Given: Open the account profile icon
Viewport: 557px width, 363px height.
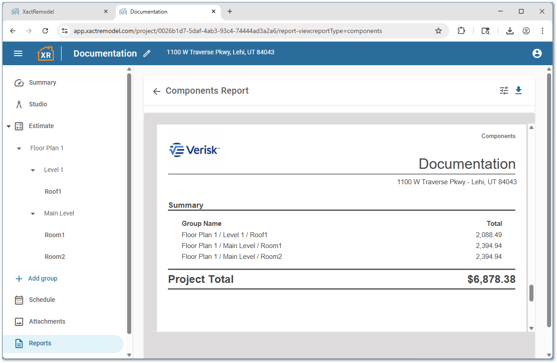Looking at the screenshot, I should point(537,53).
